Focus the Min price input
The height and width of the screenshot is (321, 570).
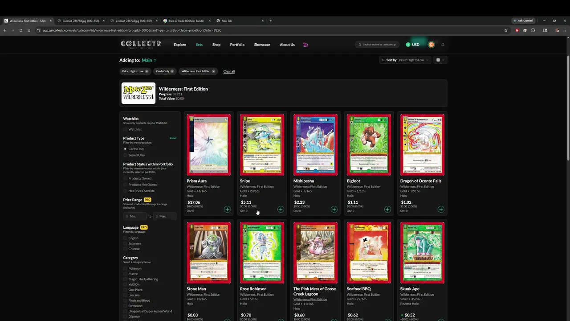point(134,216)
